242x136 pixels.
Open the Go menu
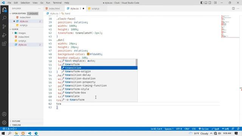[42, 3]
